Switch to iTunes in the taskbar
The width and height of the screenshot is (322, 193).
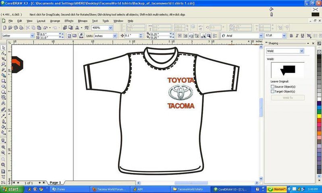pyautogui.click(x=69, y=189)
